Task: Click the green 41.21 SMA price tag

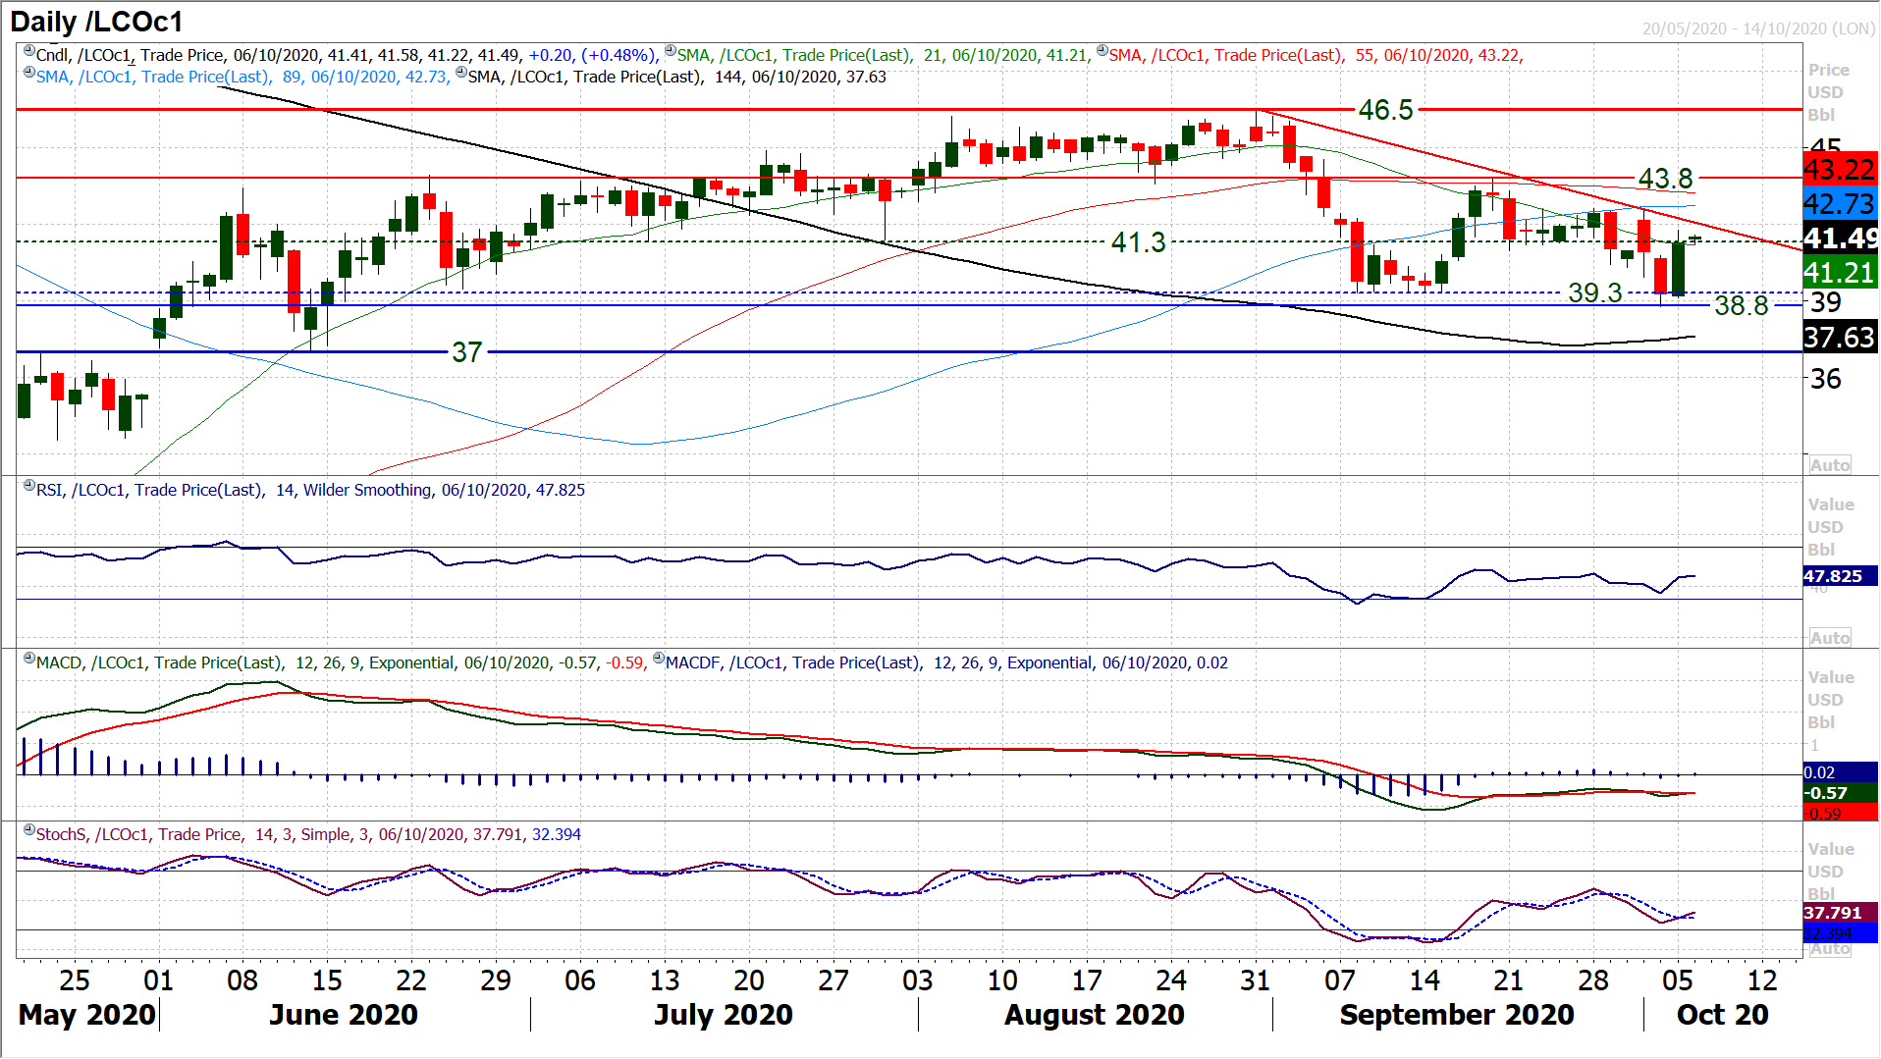Action: coord(1840,273)
